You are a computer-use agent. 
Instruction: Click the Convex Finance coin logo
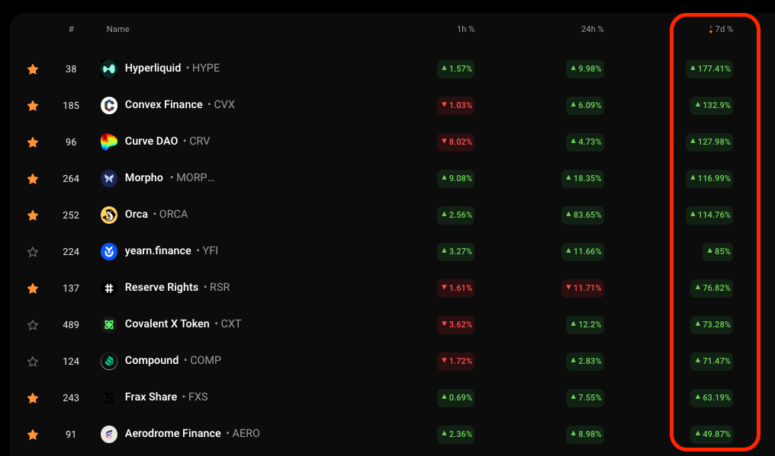(109, 105)
